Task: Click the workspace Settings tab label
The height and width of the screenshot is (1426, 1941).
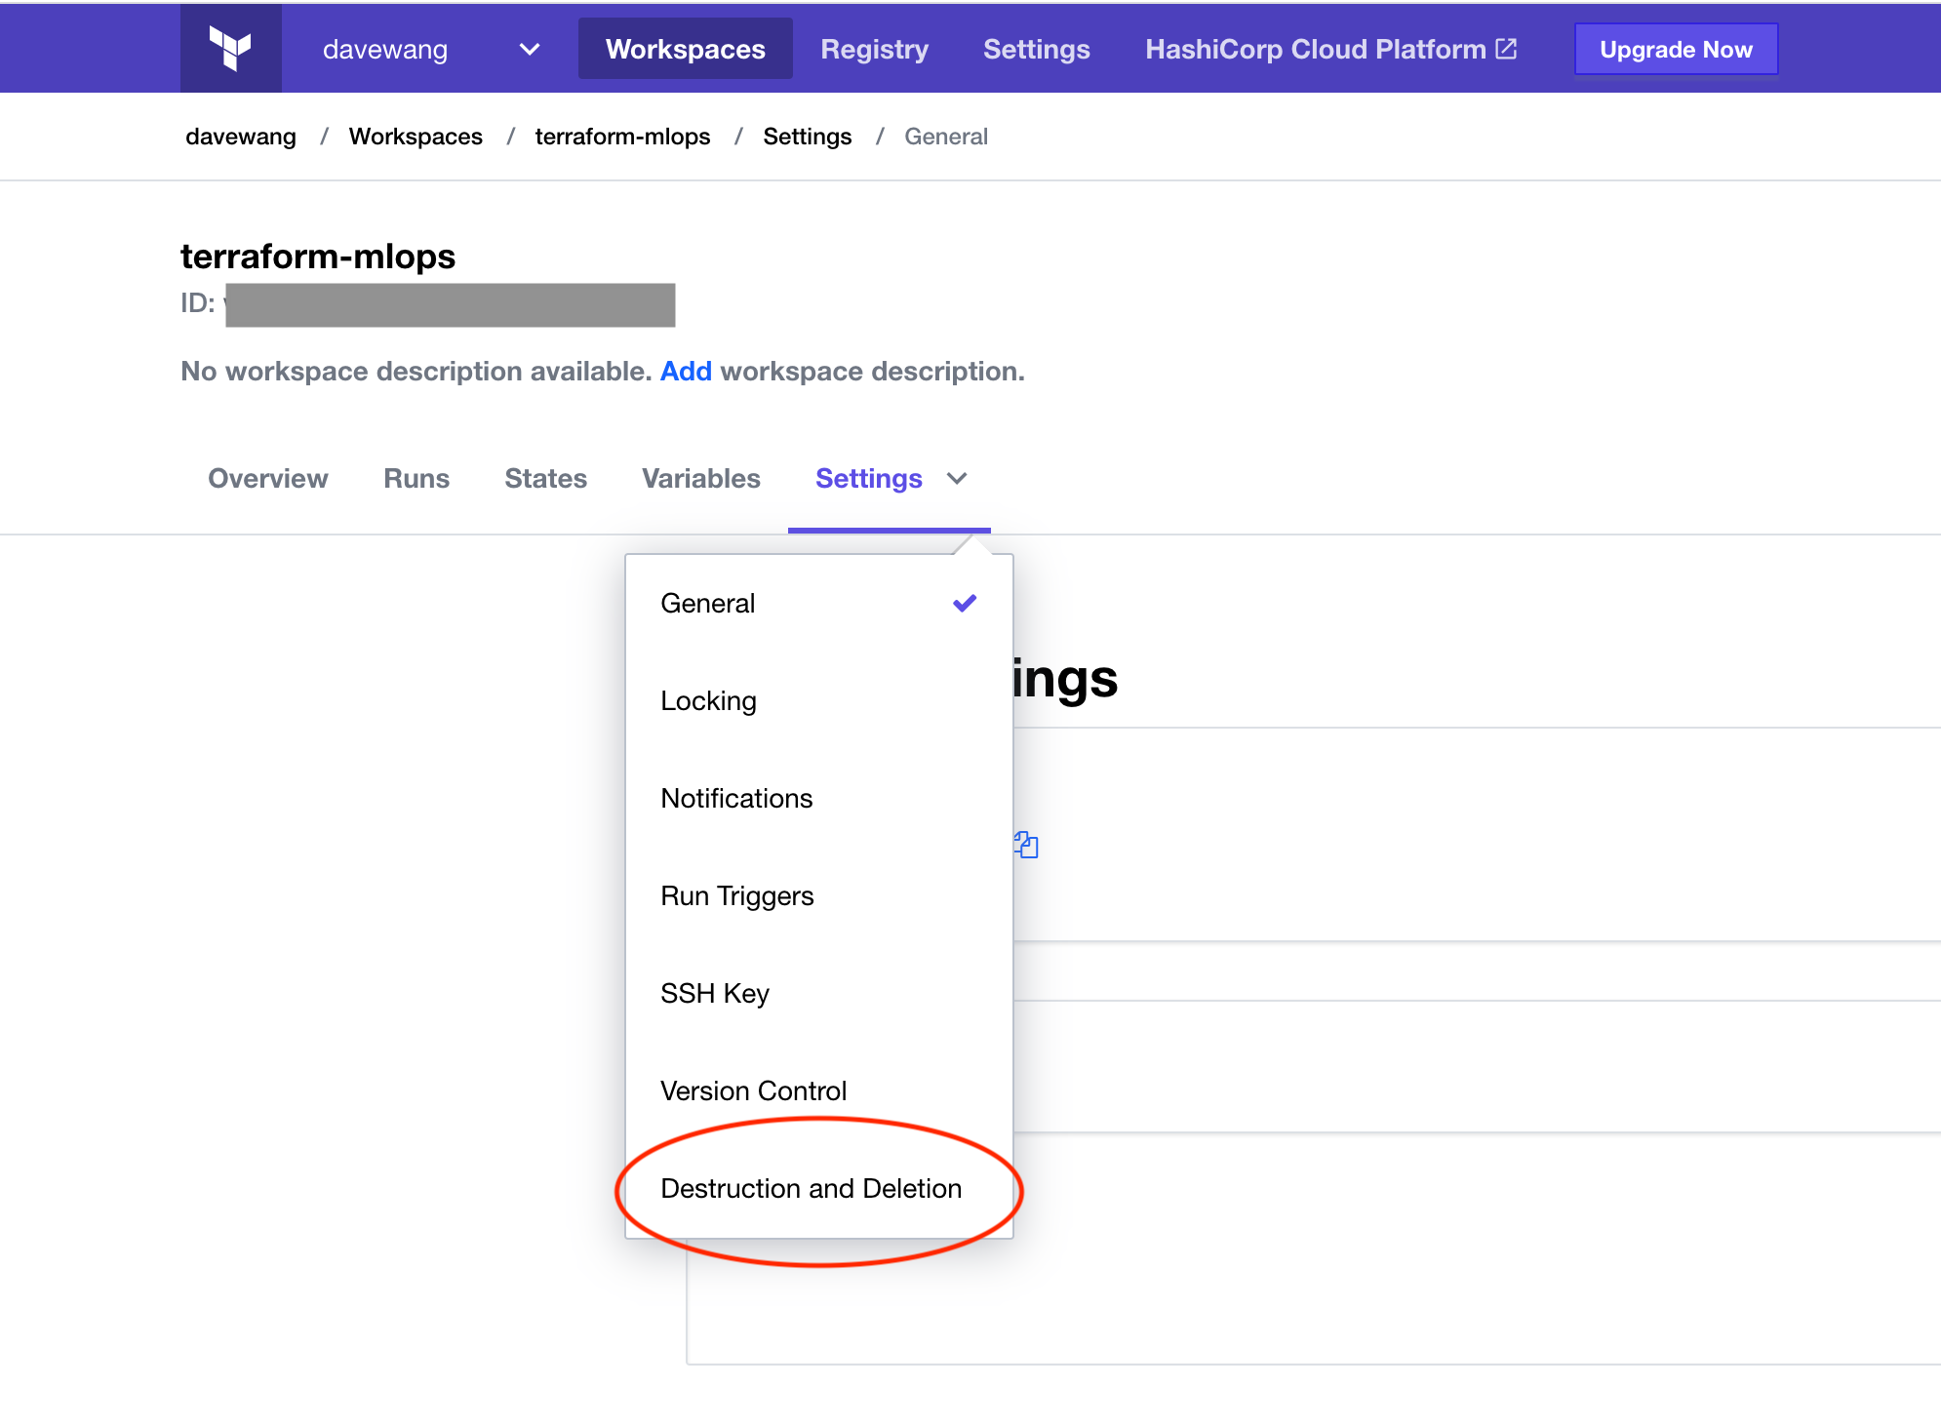Action: click(x=869, y=478)
